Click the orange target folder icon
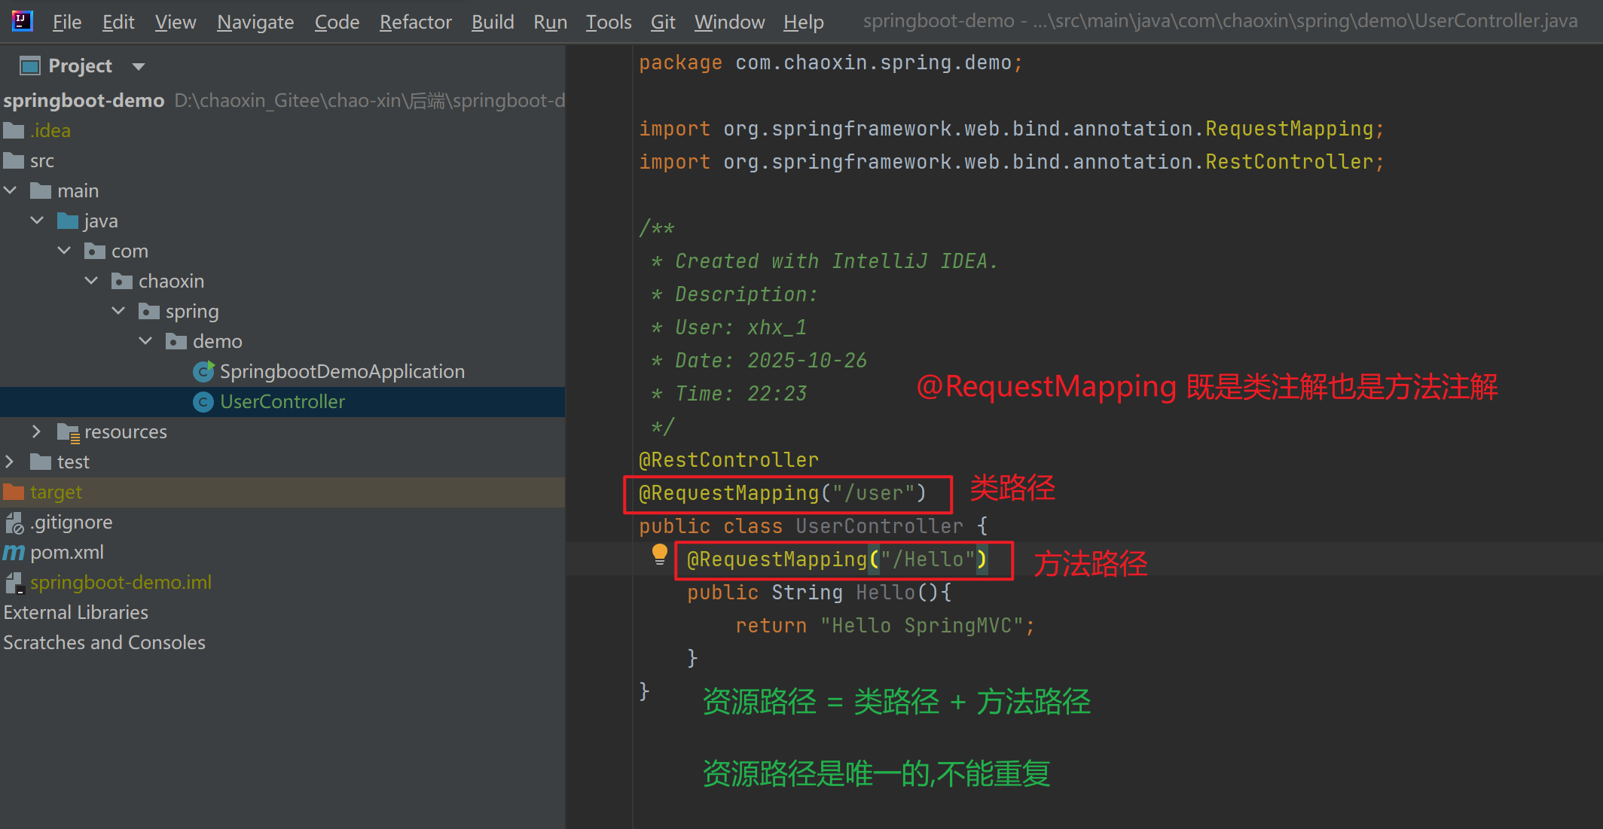This screenshot has width=1603, height=829. pos(14,492)
